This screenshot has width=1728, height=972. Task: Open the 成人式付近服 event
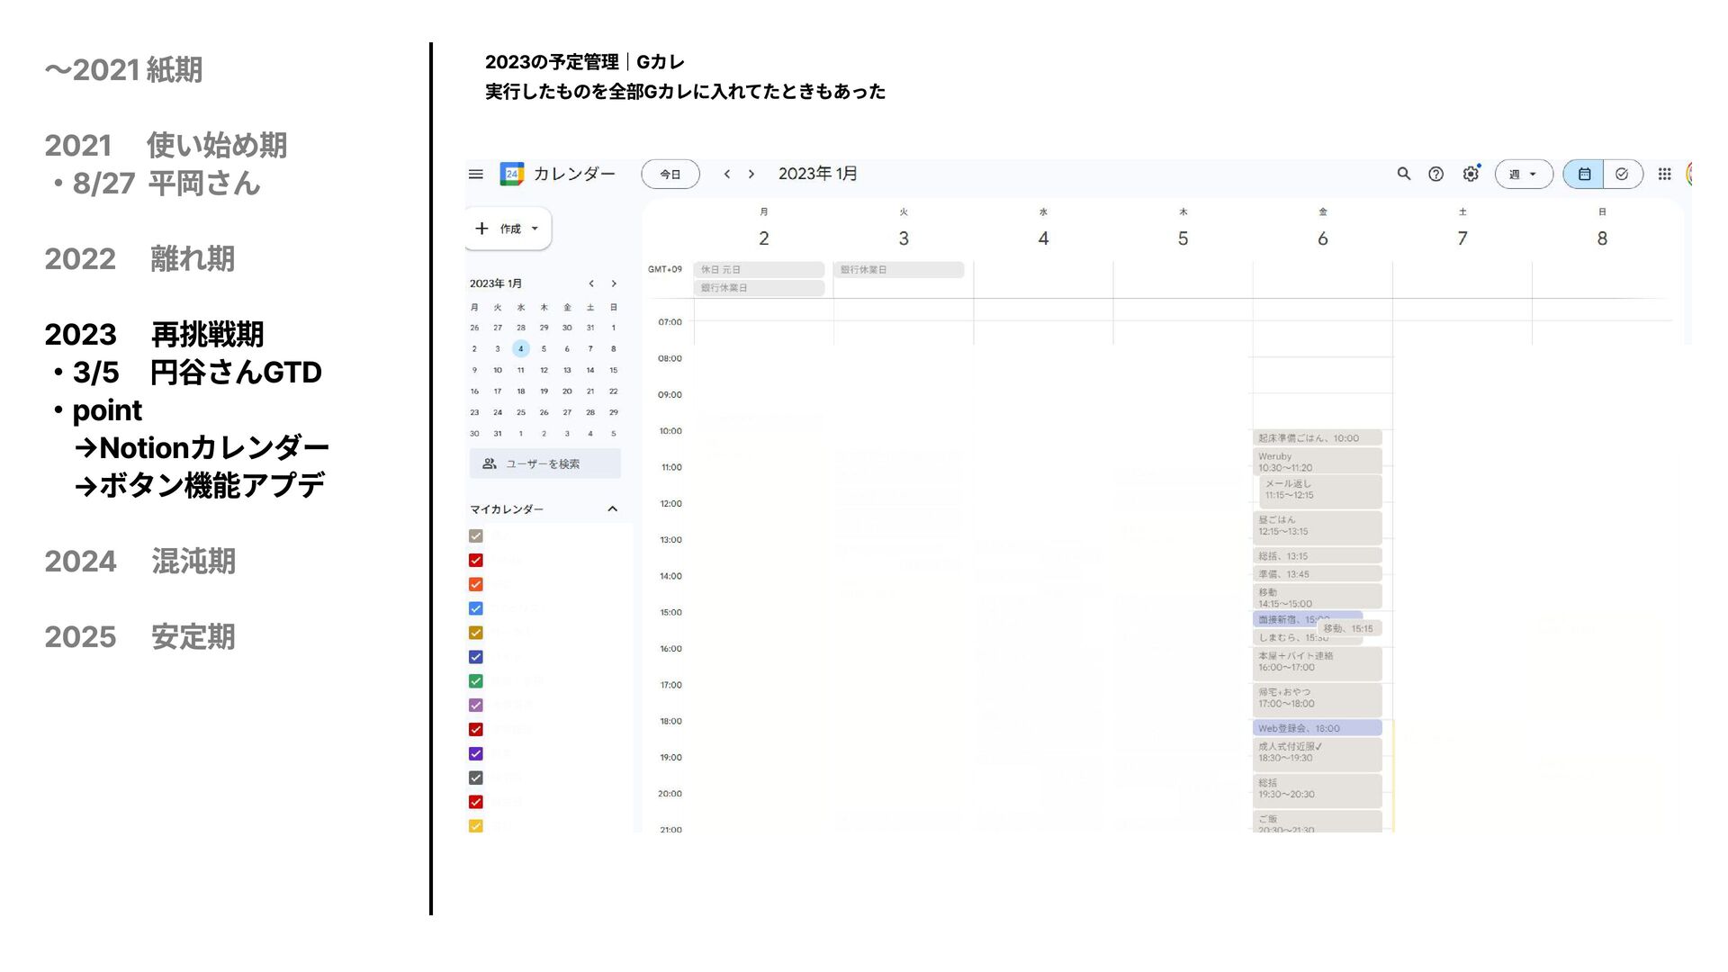pyautogui.click(x=1317, y=754)
